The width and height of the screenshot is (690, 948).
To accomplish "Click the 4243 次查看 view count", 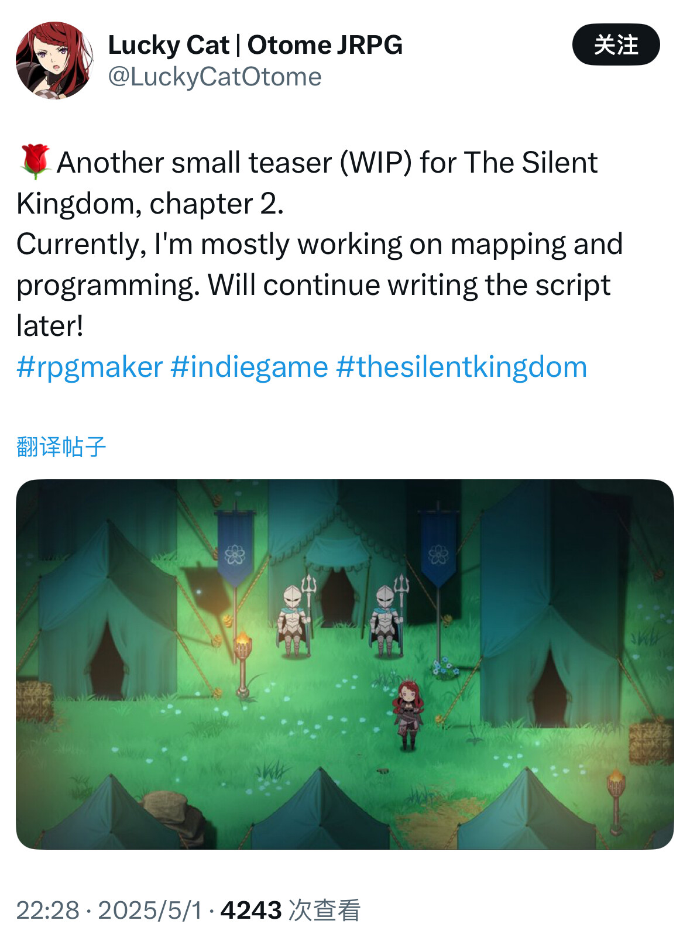I will [x=290, y=911].
